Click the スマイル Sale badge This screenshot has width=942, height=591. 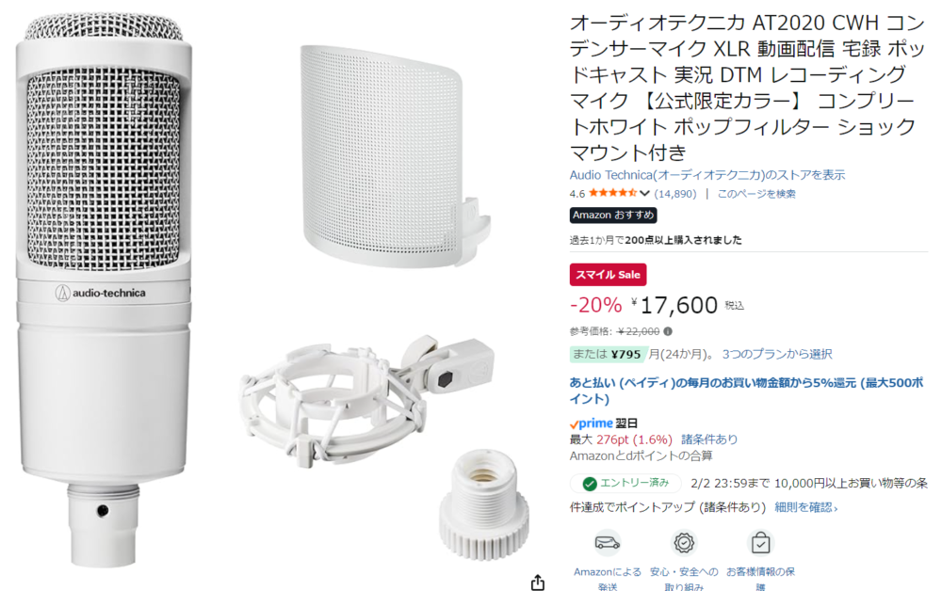pyautogui.click(x=608, y=275)
